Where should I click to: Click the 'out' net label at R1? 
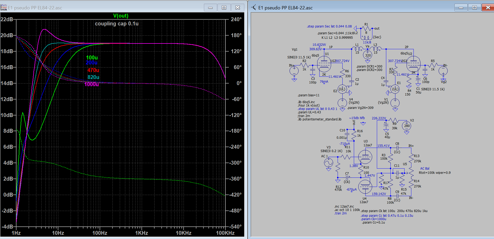(x=377, y=29)
